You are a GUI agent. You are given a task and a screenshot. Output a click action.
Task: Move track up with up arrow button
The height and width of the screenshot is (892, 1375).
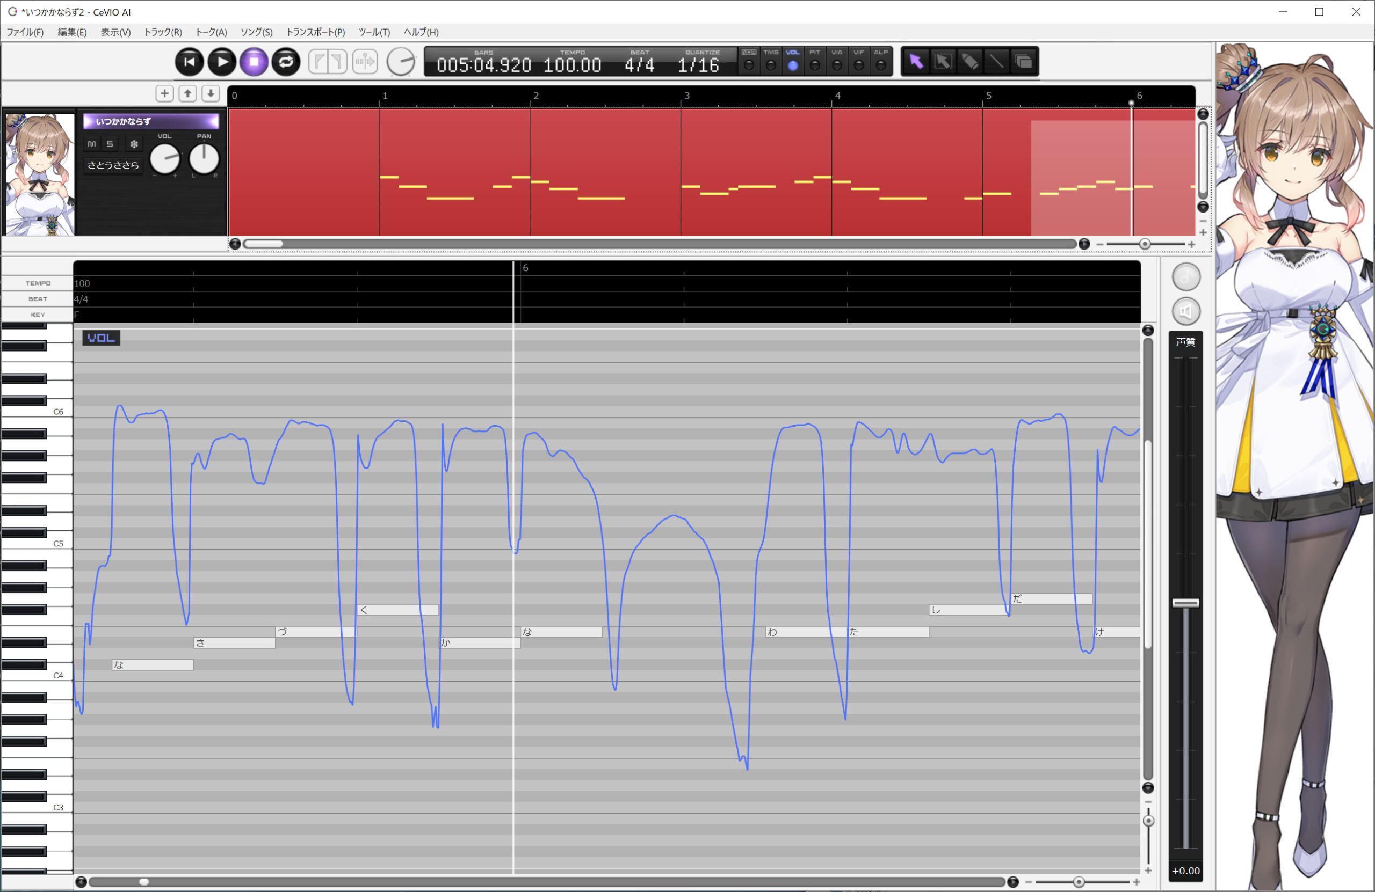click(x=188, y=93)
